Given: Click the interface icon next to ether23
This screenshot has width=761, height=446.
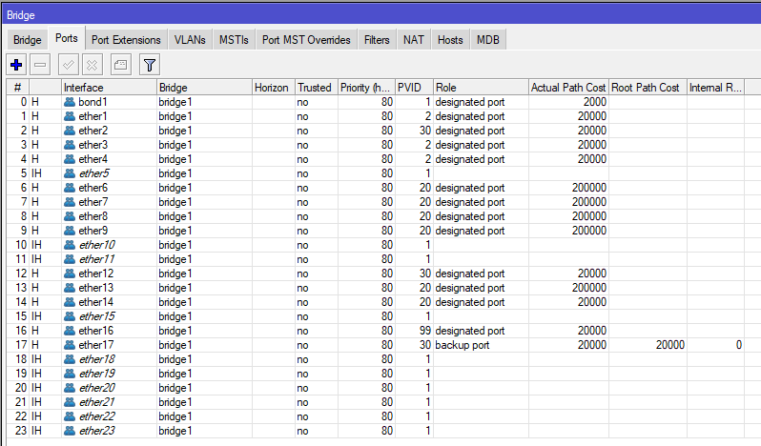Looking at the screenshot, I should pos(70,431).
